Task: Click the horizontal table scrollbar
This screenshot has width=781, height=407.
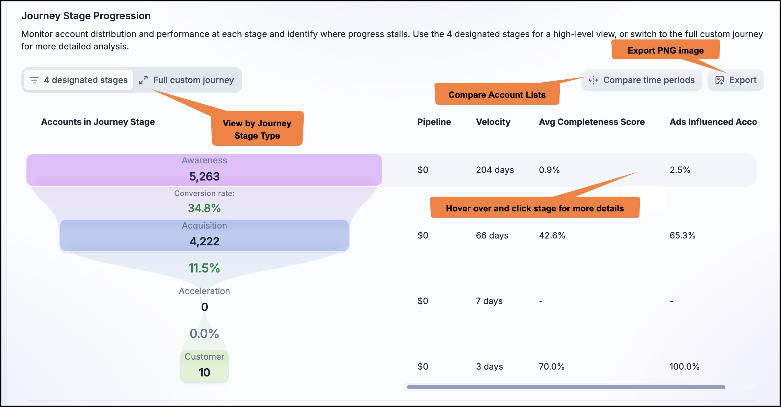Action: click(x=566, y=387)
